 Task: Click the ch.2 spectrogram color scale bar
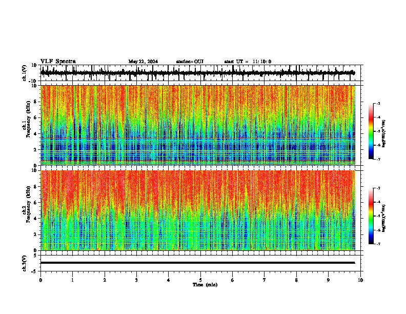[371, 216]
